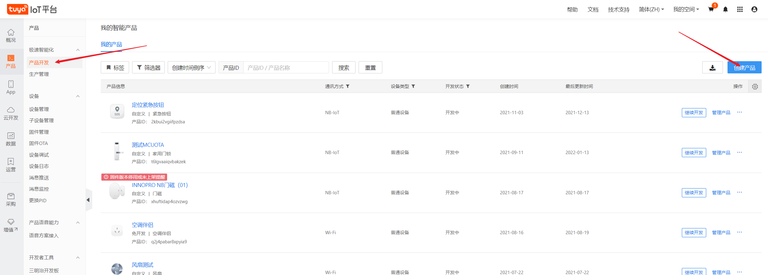Collapse the 产品语音能力 menu group
The image size is (768, 275).
coord(78,223)
